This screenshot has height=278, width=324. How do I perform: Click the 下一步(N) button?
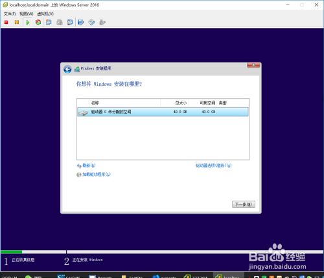coord(244,204)
